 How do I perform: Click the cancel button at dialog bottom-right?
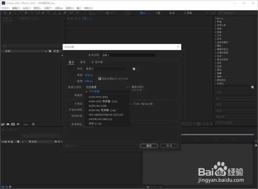click(x=169, y=146)
